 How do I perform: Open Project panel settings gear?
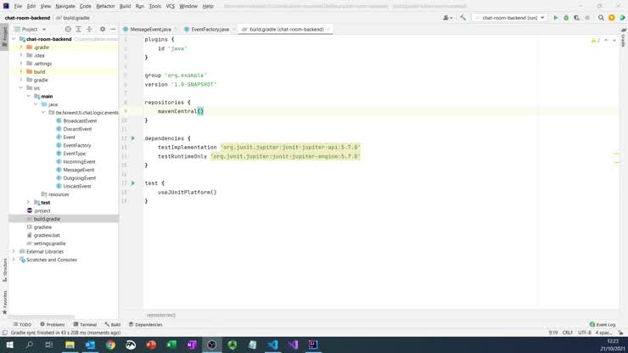(x=103, y=29)
